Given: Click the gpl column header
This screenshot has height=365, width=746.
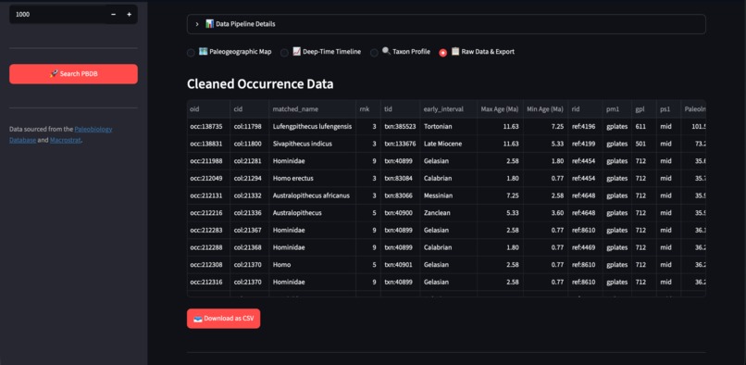Looking at the screenshot, I should 643,109.
